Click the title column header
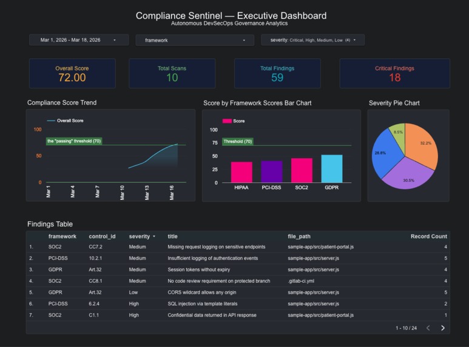This screenshot has height=347, width=469. tap(172, 237)
